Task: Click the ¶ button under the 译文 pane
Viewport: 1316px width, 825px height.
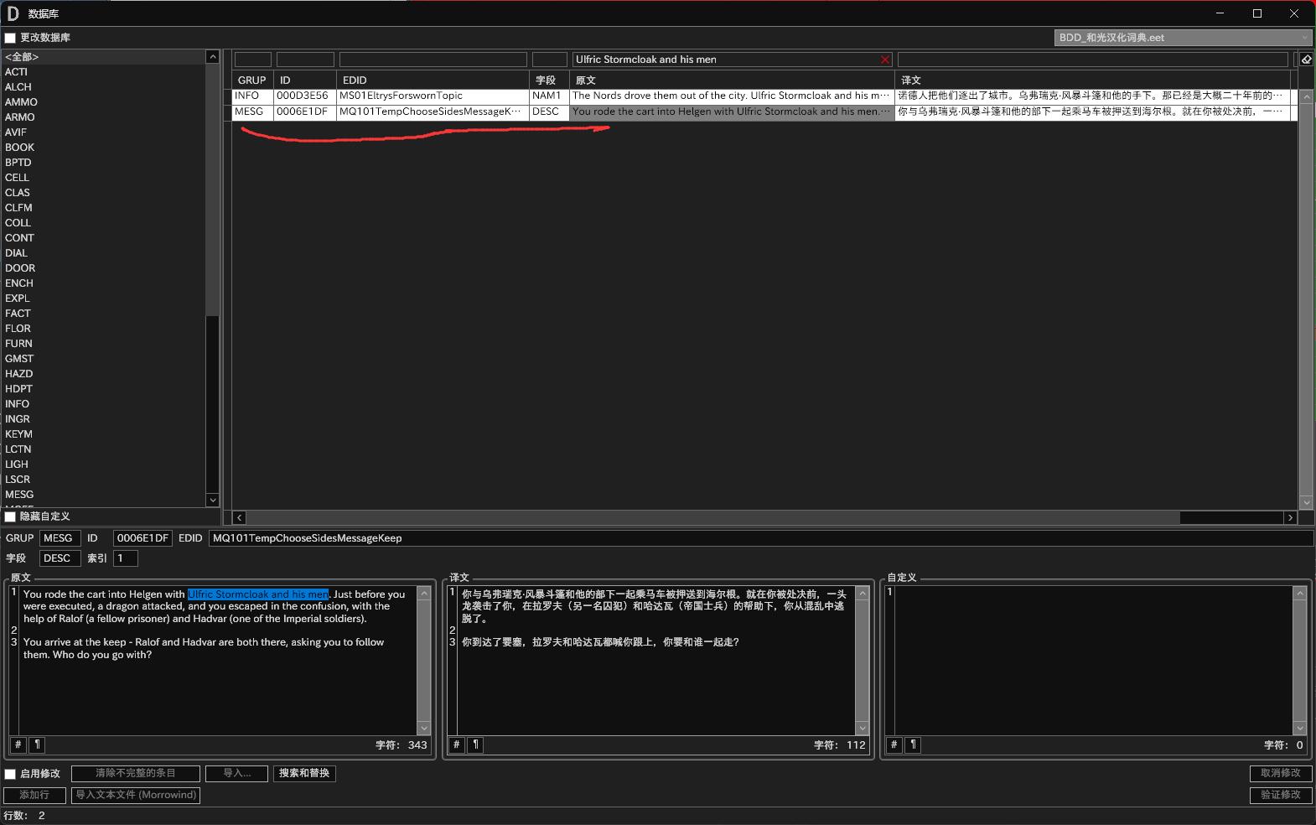Action: [475, 745]
